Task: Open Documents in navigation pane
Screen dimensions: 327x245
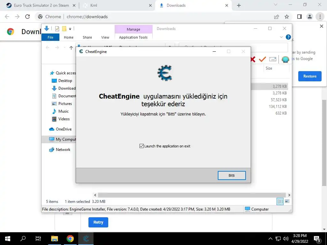Action: (64, 96)
